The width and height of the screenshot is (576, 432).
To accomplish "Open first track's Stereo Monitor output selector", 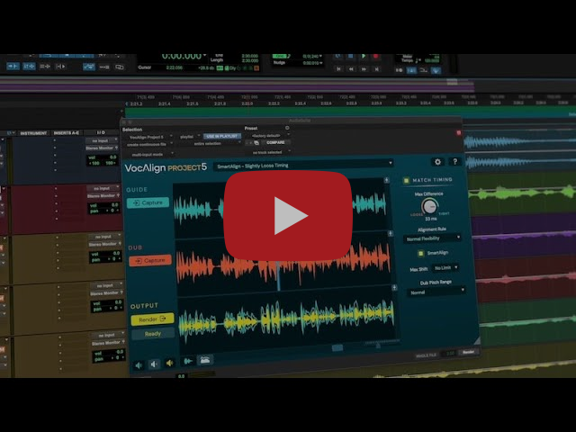I will [102, 148].
